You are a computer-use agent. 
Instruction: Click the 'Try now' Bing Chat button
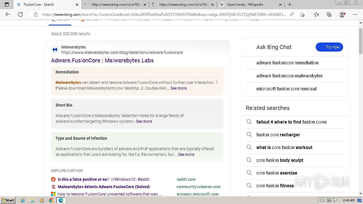click(329, 47)
